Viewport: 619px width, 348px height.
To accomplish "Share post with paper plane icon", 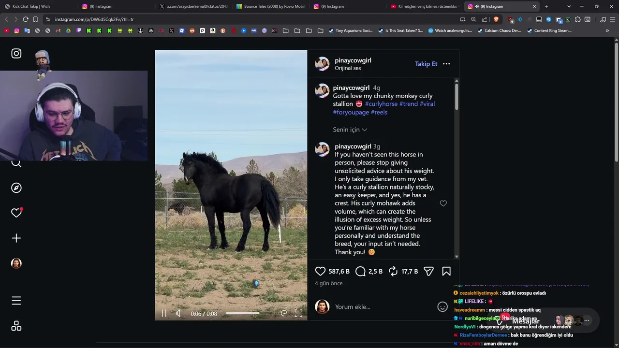I will point(428,272).
